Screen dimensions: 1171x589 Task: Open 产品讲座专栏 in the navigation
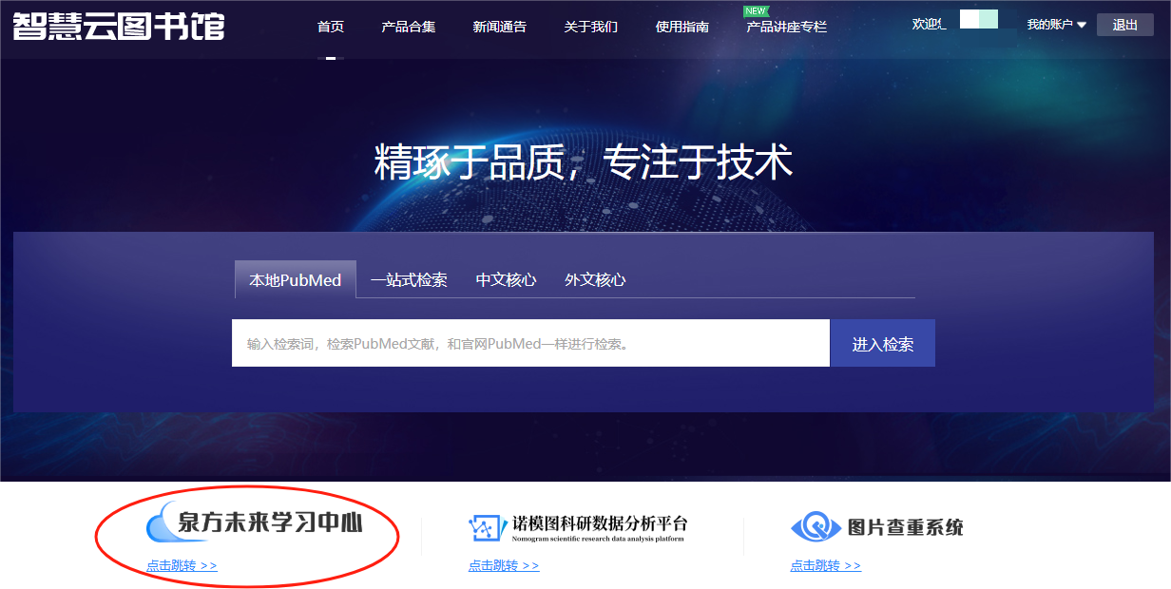point(786,27)
